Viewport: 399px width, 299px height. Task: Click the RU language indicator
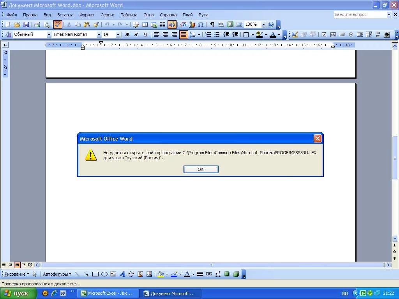coord(345,294)
